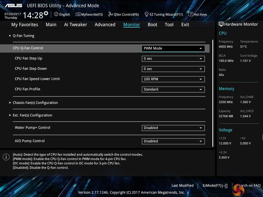
Task: Select the Water Pump+ Control label
Action: pos(33,128)
